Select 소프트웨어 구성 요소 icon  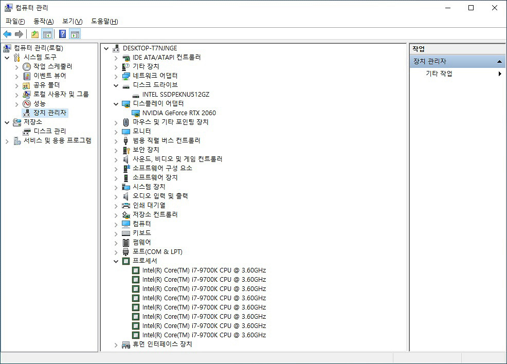(126, 169)
